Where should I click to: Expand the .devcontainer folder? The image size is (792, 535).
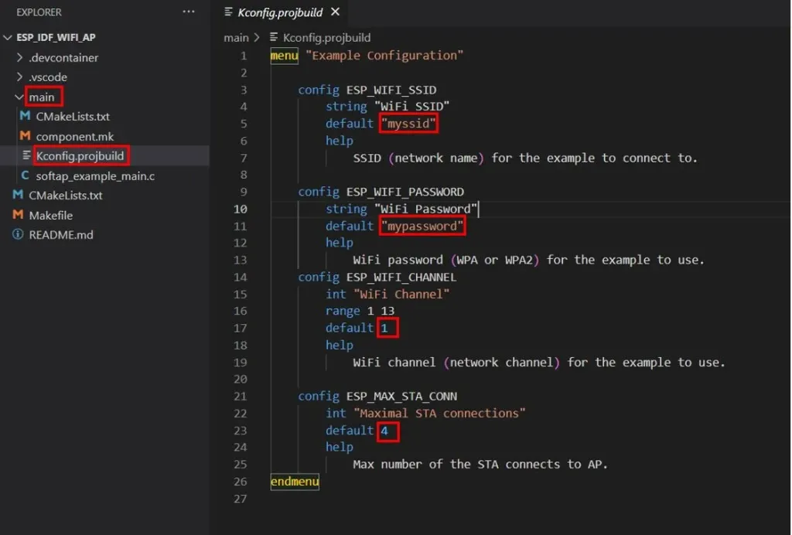(19, 57)
